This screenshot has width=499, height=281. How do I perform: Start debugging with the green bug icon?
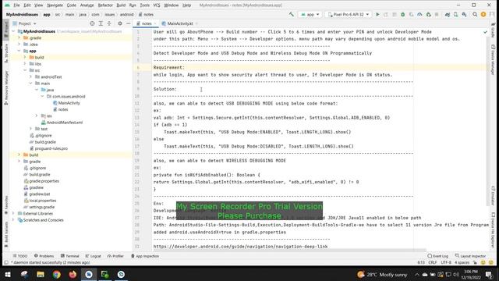[402, 14]
